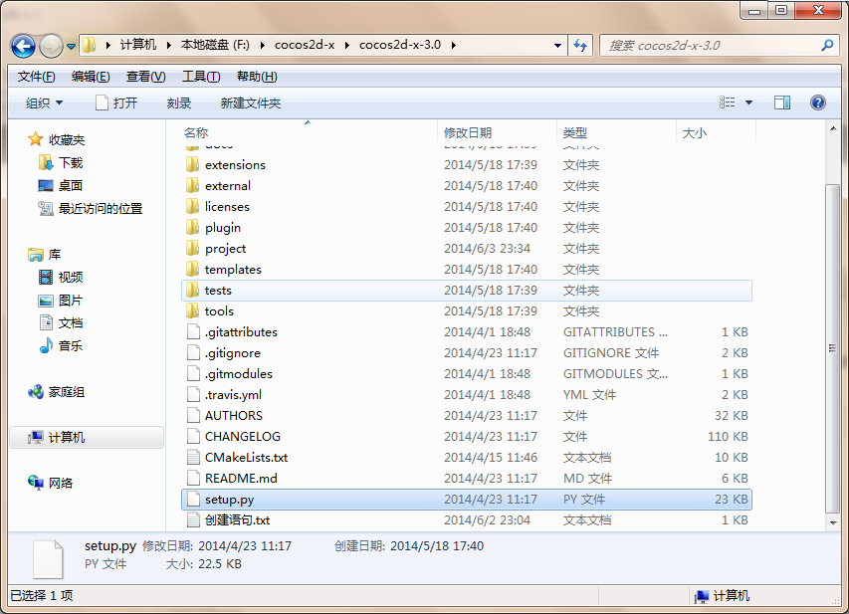
Task: Select the 创建语句.txt file name
Action: [x=237, y=520]
